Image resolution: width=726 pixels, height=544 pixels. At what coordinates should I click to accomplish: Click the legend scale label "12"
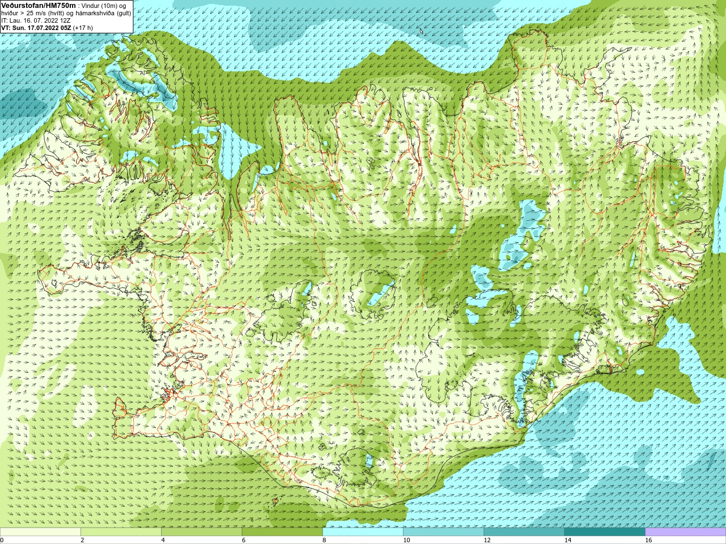[x=487, y=540]
